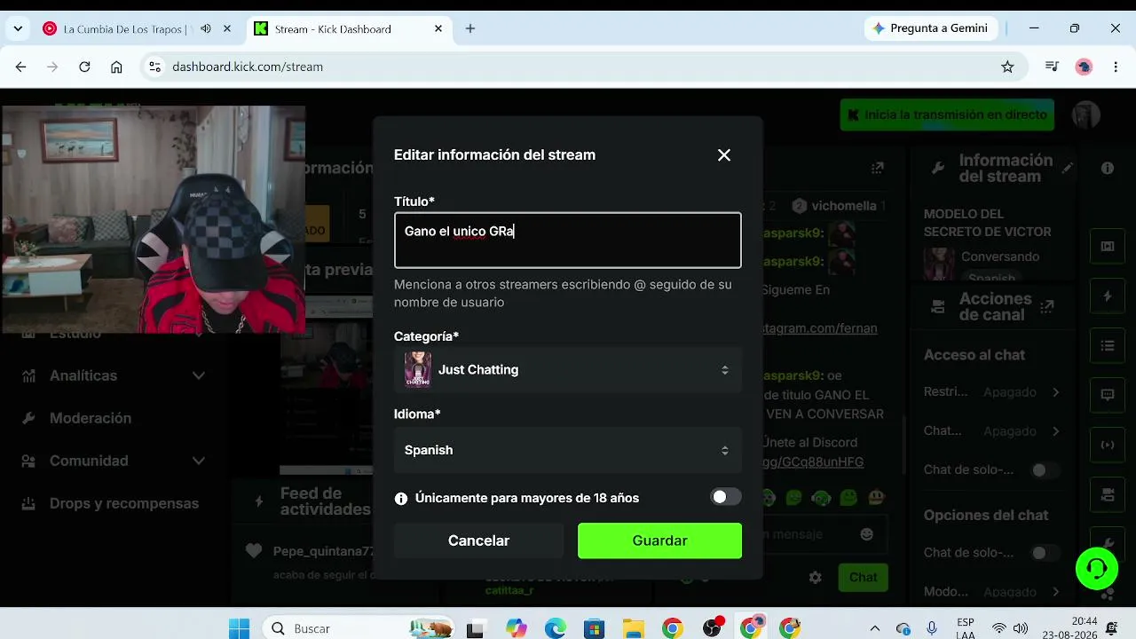The image size is (1136, 639).
Task: Open File Explorer from the taskbar
Action: point(633,628)
